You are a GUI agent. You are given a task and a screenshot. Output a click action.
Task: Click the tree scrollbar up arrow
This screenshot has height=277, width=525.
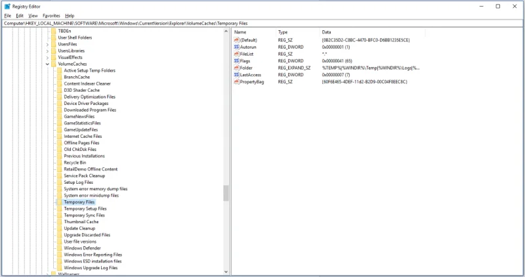[226, 31]
